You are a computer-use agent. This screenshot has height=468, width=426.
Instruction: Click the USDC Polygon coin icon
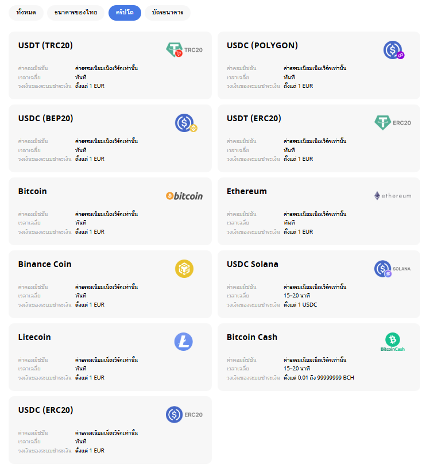point(394,50)
